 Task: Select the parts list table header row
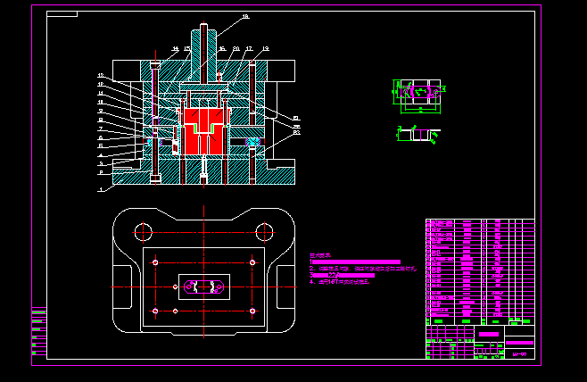pos(480,321)
